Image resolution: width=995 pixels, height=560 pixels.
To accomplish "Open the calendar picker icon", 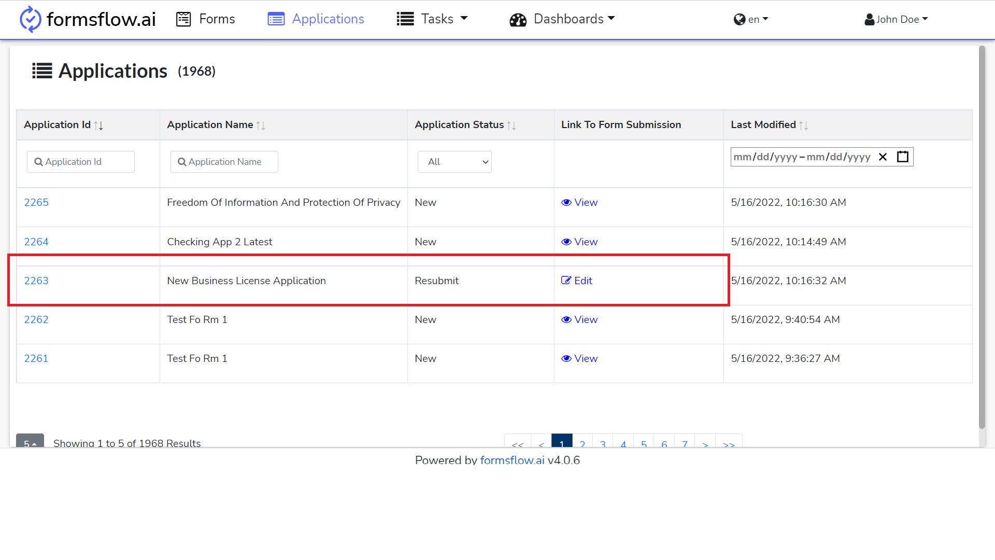I will click(903, 157).
